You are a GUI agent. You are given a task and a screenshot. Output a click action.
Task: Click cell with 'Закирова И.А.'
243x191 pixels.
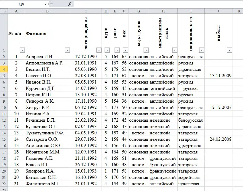[x=47, y=171]
